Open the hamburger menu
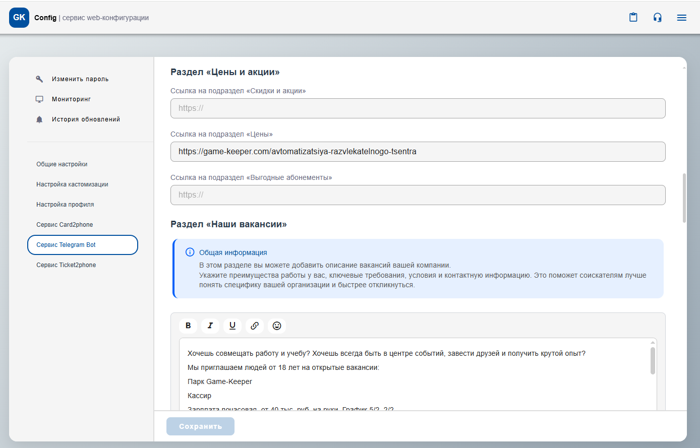This screenshot has height=448, width=700. tap(682, 18)
